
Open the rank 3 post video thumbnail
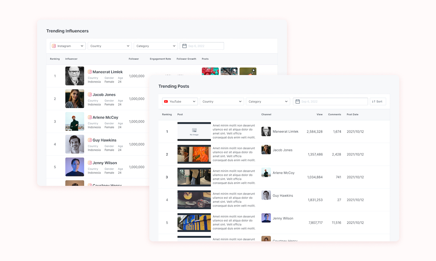point(194,177)
